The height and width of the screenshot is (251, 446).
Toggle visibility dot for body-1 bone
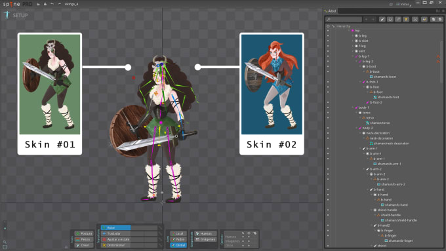click(328, 107)
